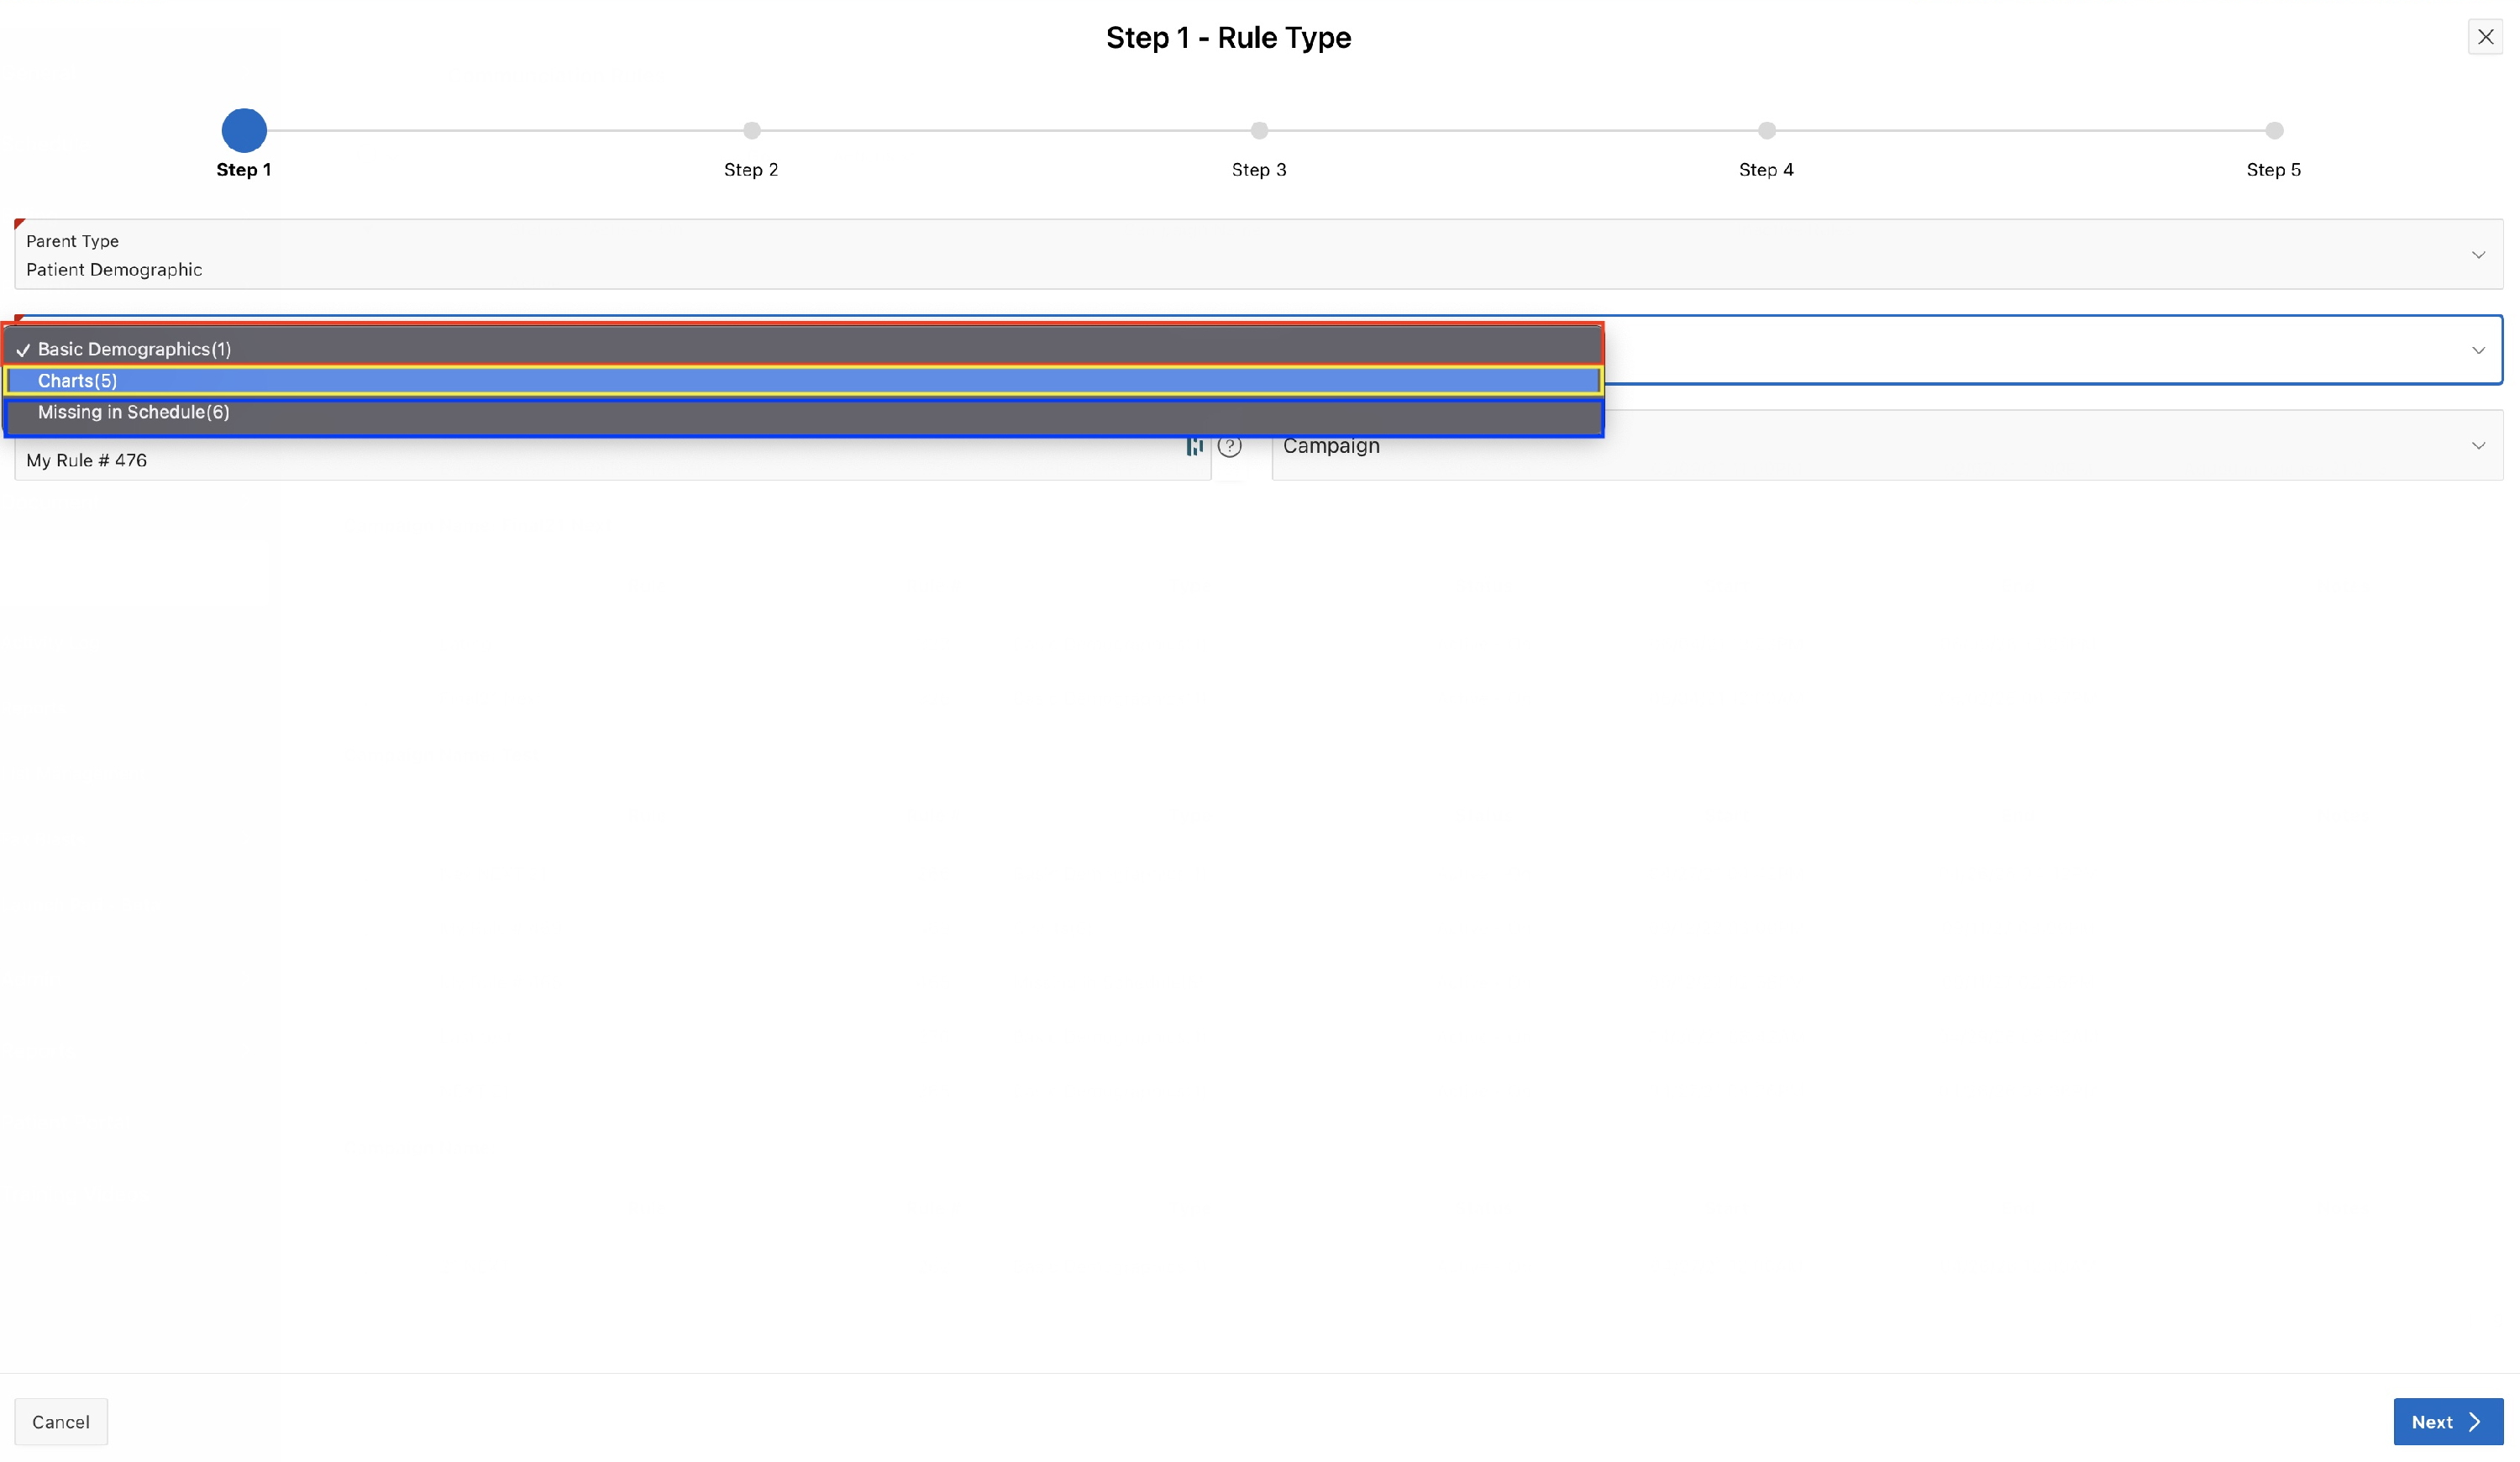Select the checked Basic Demographics(1) option
The height and width of the screenshot is (1462, 2520).
click(134, 349)
